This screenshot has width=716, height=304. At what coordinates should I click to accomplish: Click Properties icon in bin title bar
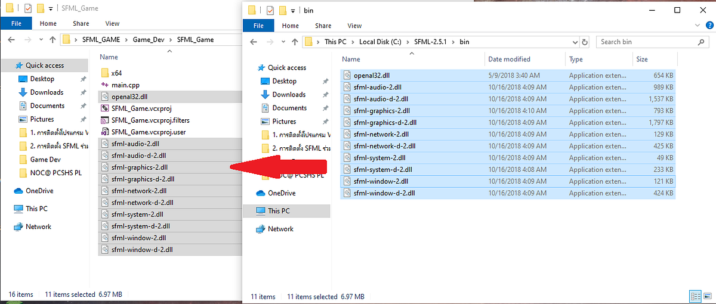[x=270, y=10]
